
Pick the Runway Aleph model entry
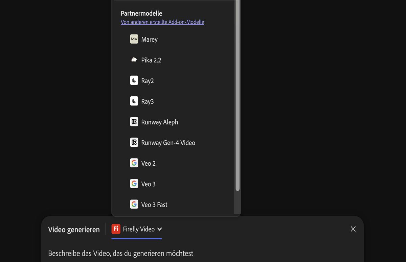[159, 122]
